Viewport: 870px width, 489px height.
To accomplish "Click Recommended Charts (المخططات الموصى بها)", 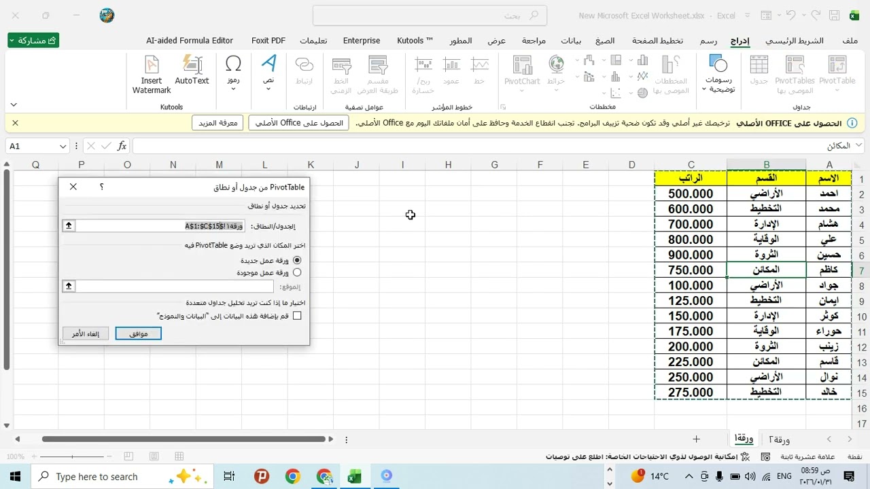I will 670,74.
